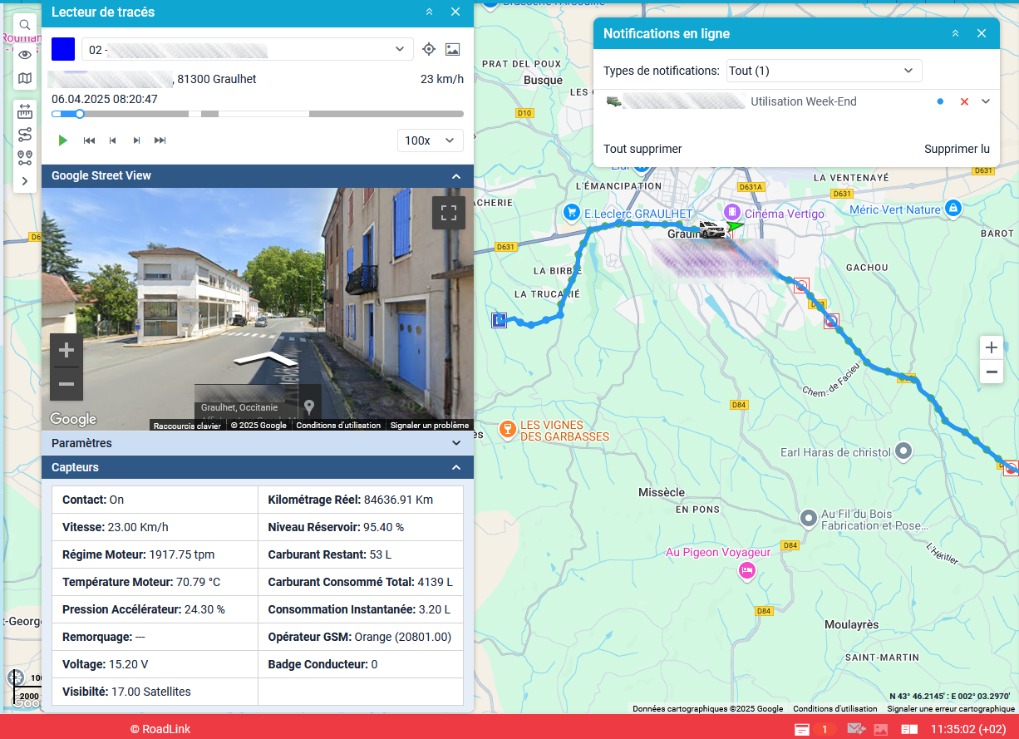Click Tout supprimer in notifications
This screenshot has width=1019, height=739.
point(642,149)
